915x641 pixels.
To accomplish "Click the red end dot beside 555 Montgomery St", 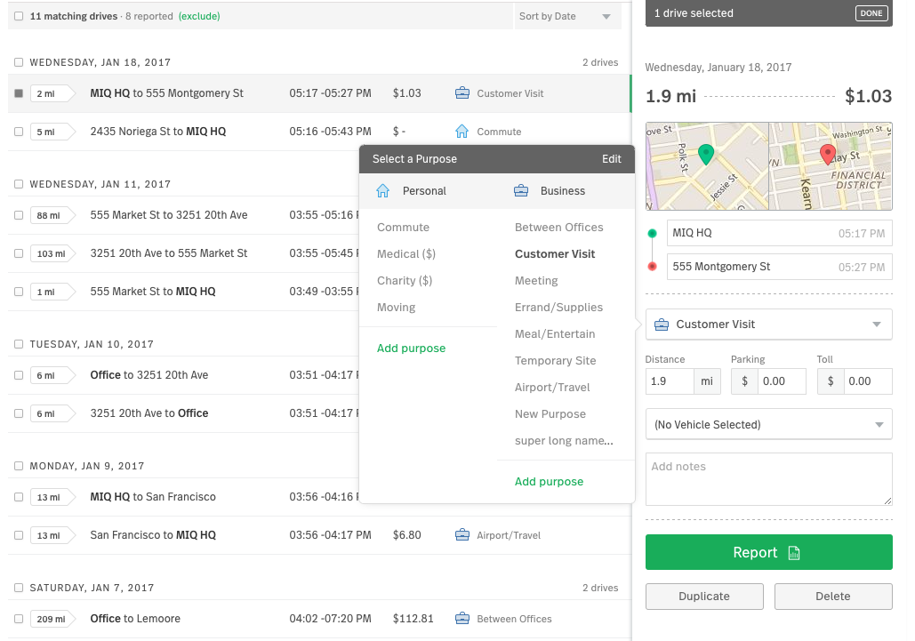I will [x=653, y=267].
